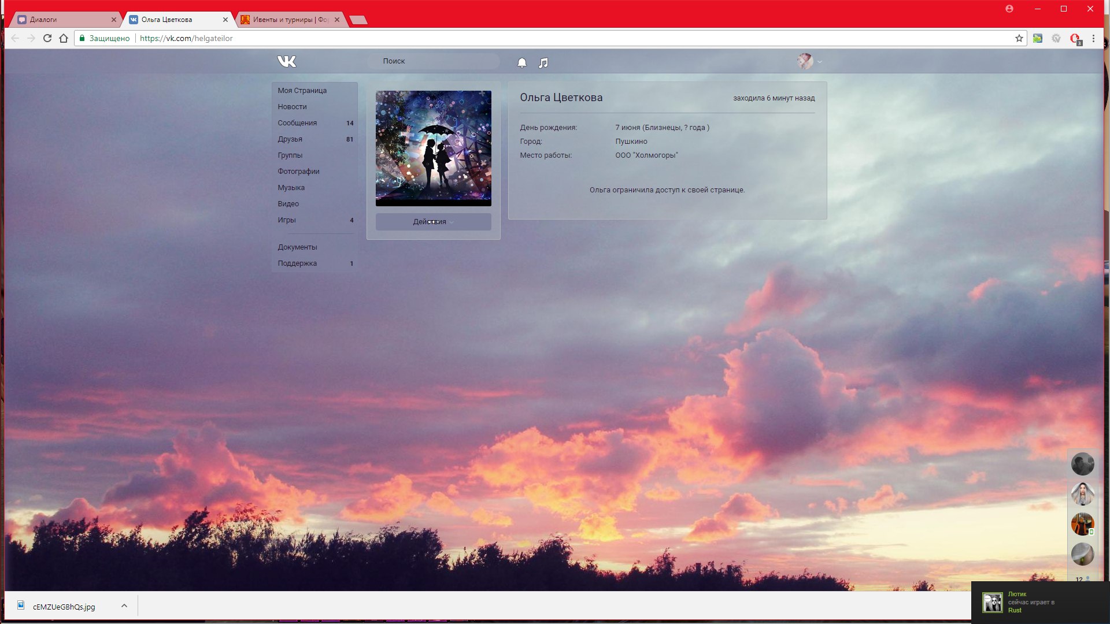Open Сообщения in the sidebar

[x=297, y=123]
